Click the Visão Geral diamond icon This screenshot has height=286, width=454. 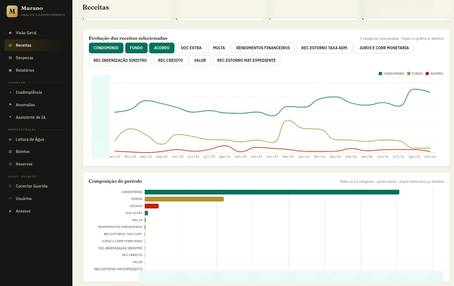tap(10, 33)
